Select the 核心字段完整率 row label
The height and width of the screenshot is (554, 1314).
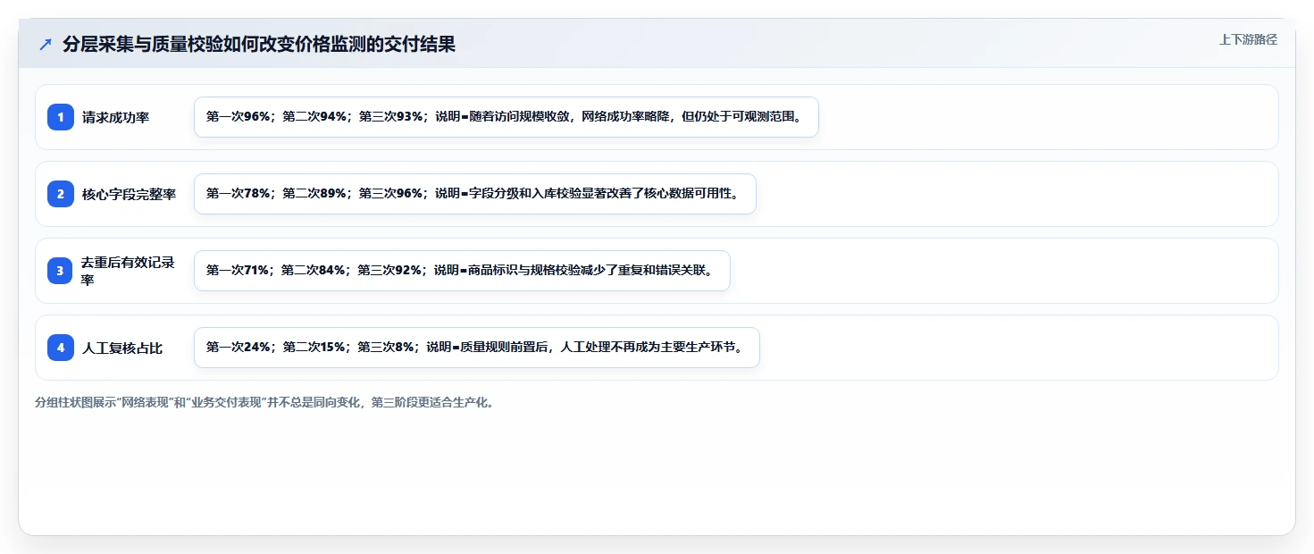[x=130, y=194]
